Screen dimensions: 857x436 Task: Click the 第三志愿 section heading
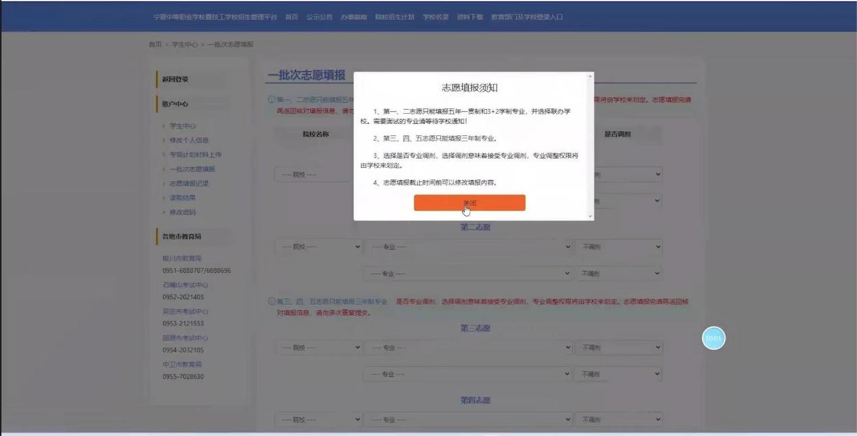point(476,328)
